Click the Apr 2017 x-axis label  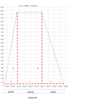tap(36, 87)
